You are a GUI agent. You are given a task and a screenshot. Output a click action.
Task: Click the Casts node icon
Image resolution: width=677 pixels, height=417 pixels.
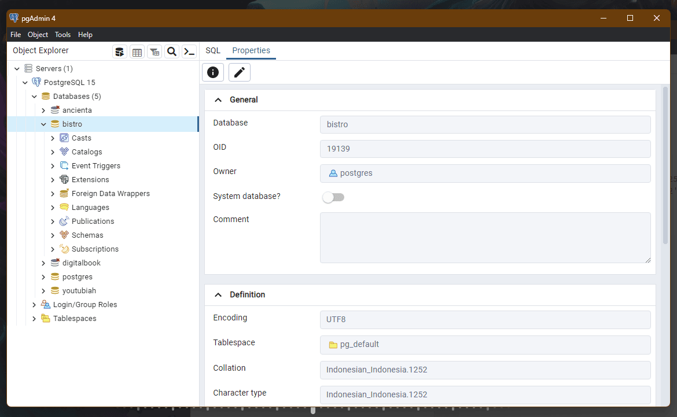click(x=64, y=138)
